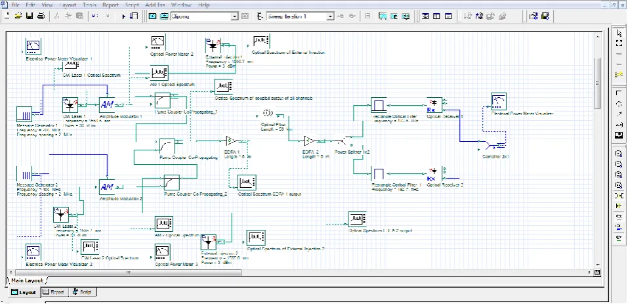This screenshot has height=306, width=628.
Task: Save the project using the floppy icon
Action: pos(30,16)
